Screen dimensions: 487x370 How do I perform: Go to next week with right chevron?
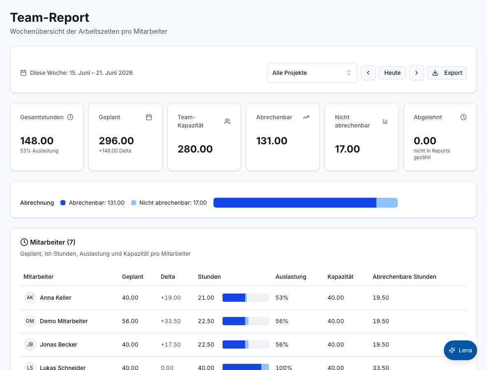click(417, 73)
